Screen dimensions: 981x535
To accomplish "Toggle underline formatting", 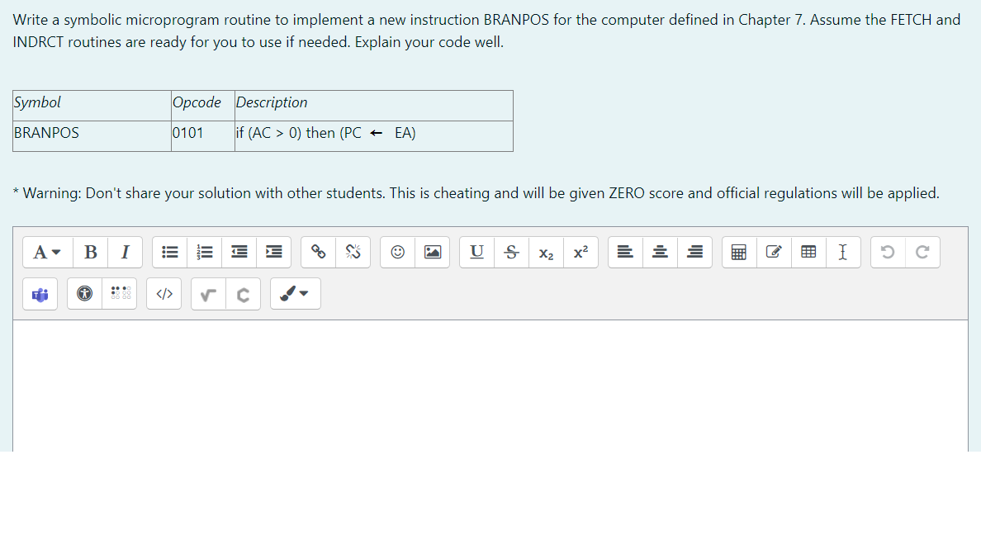I will click(x=476, y=253).
